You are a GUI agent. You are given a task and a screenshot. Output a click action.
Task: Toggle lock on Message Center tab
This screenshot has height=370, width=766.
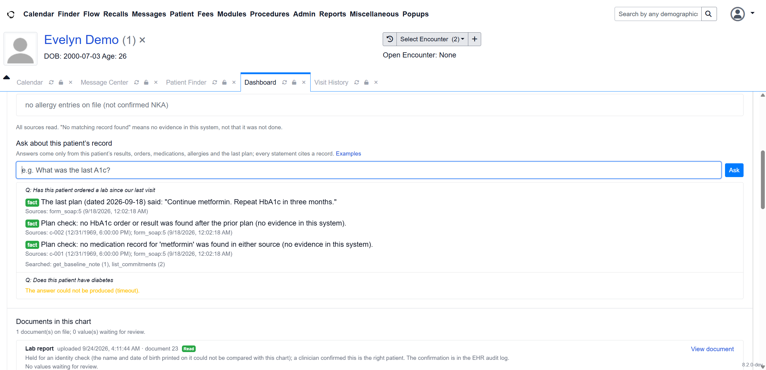point(146,82)
